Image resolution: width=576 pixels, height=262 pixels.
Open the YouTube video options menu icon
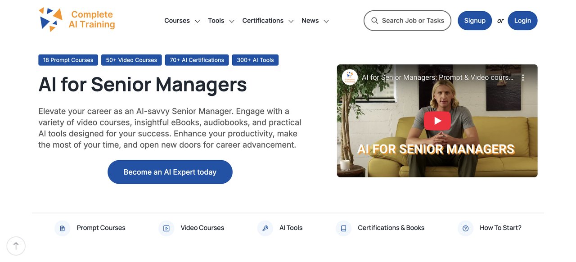point(523,77)
